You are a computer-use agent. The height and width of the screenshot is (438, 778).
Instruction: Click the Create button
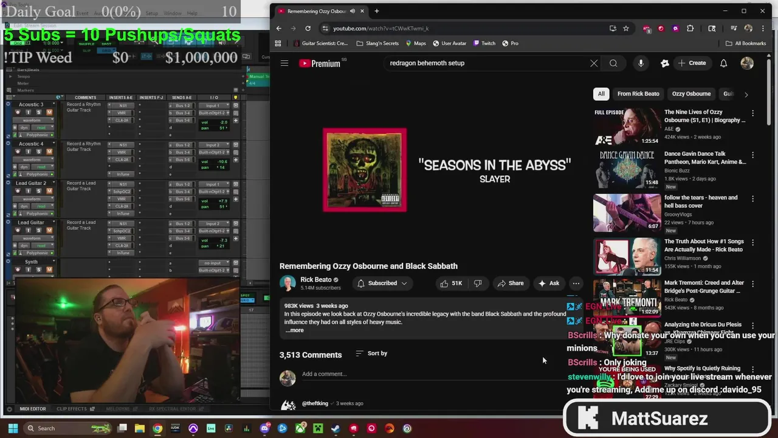pyautogui.click(x=692, y=63)
